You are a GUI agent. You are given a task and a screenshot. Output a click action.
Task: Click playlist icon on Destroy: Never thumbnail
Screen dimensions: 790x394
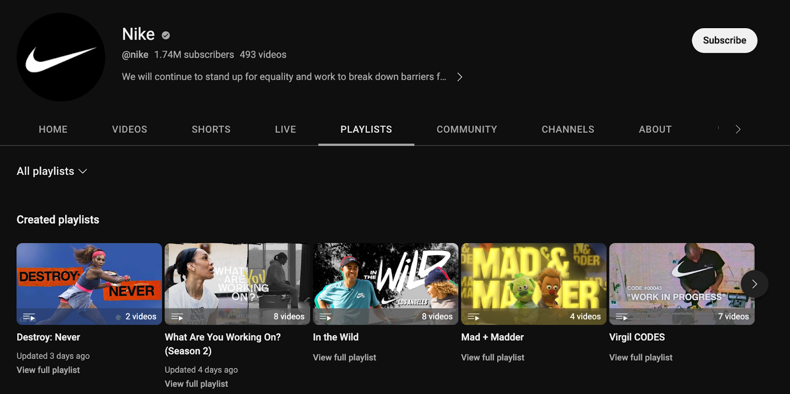[x=29, y=317]
